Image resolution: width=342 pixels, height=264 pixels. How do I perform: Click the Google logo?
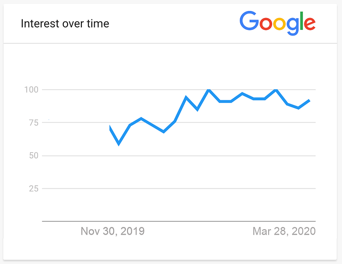pos(277,23)
